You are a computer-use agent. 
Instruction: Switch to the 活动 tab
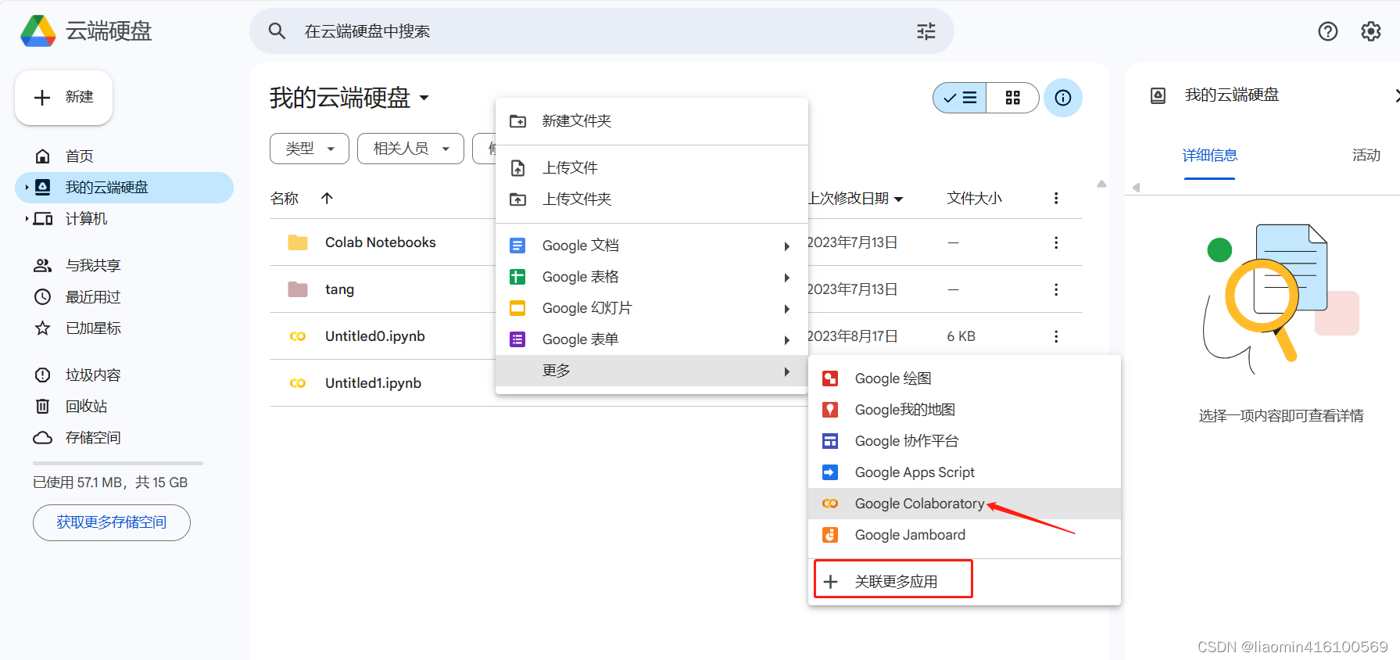coord(1366,156)
